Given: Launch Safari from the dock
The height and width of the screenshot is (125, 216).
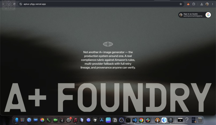Looking at the screenshot, I should click(29, 120).
